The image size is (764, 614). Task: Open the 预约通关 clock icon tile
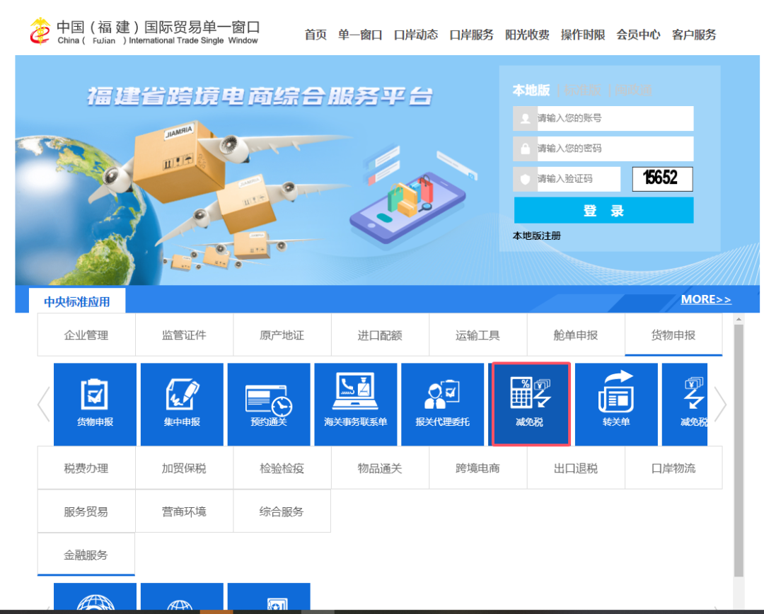tap(269, 404)
